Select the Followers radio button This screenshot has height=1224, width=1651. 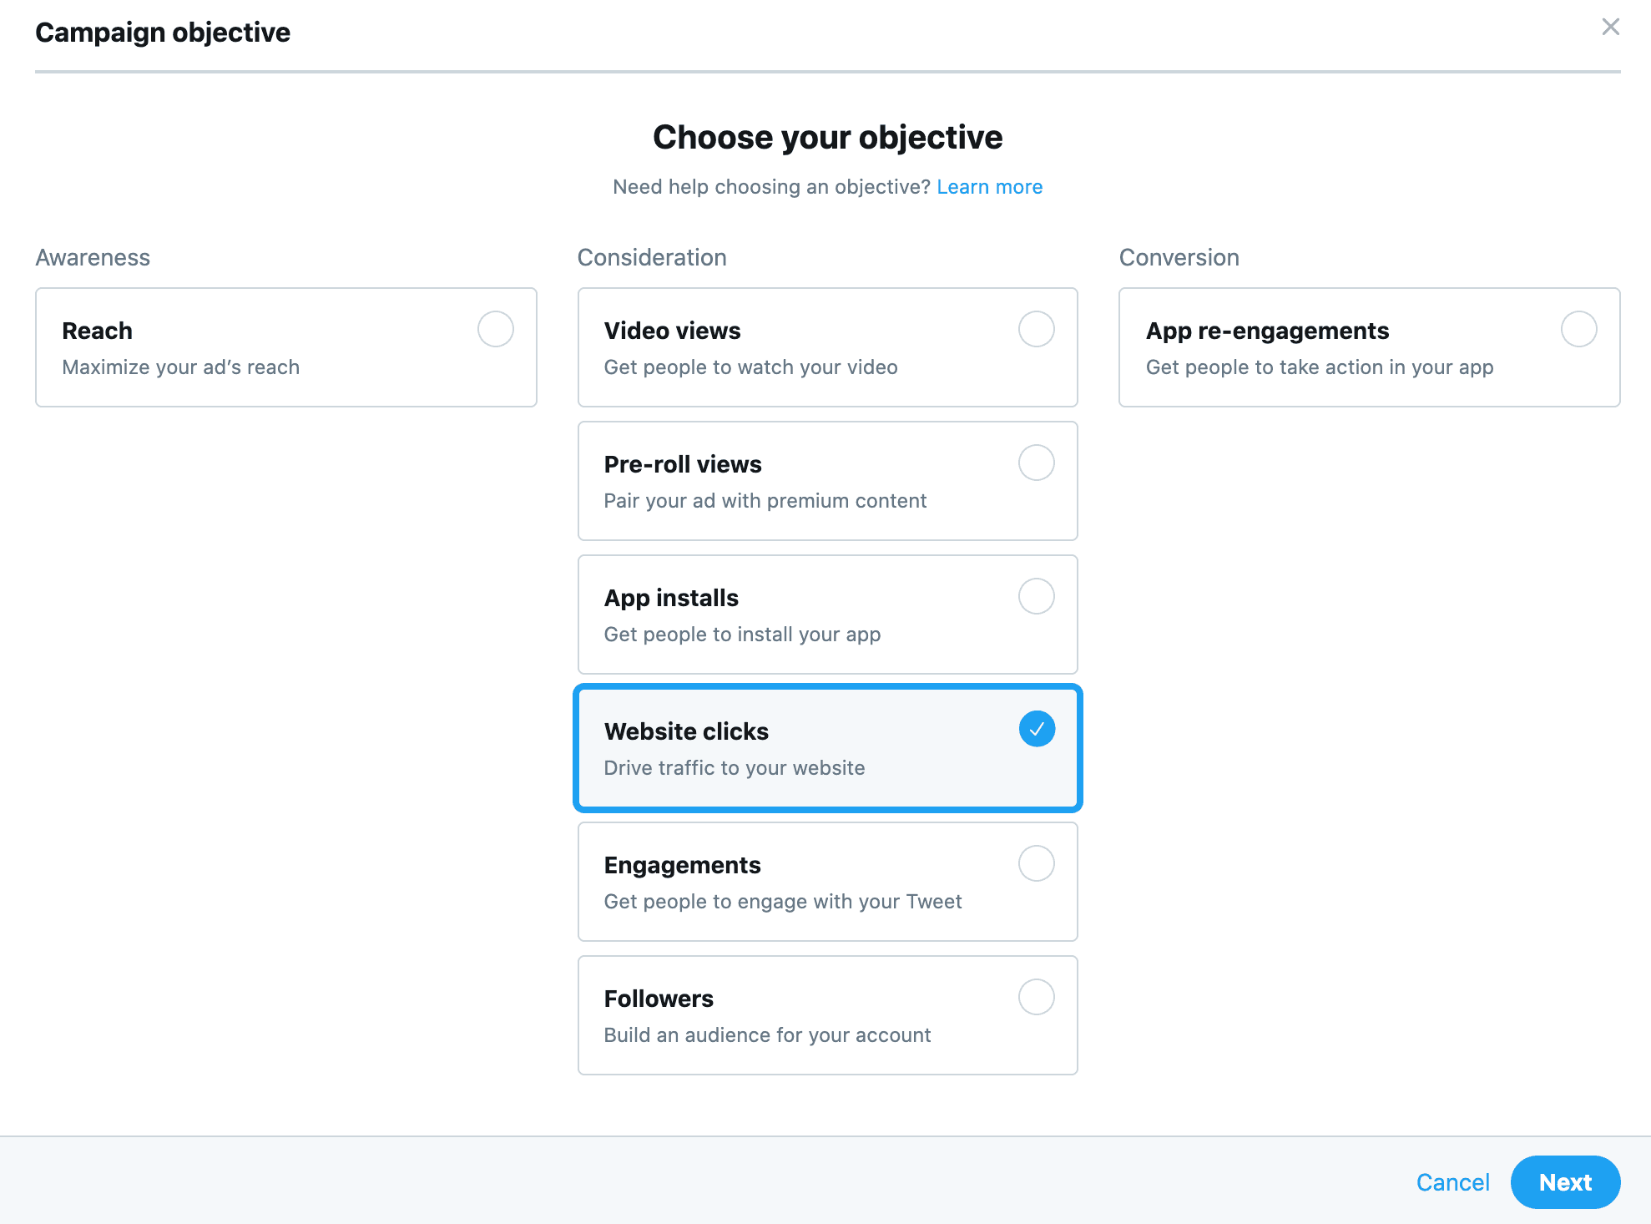(x=1036, y=996)
